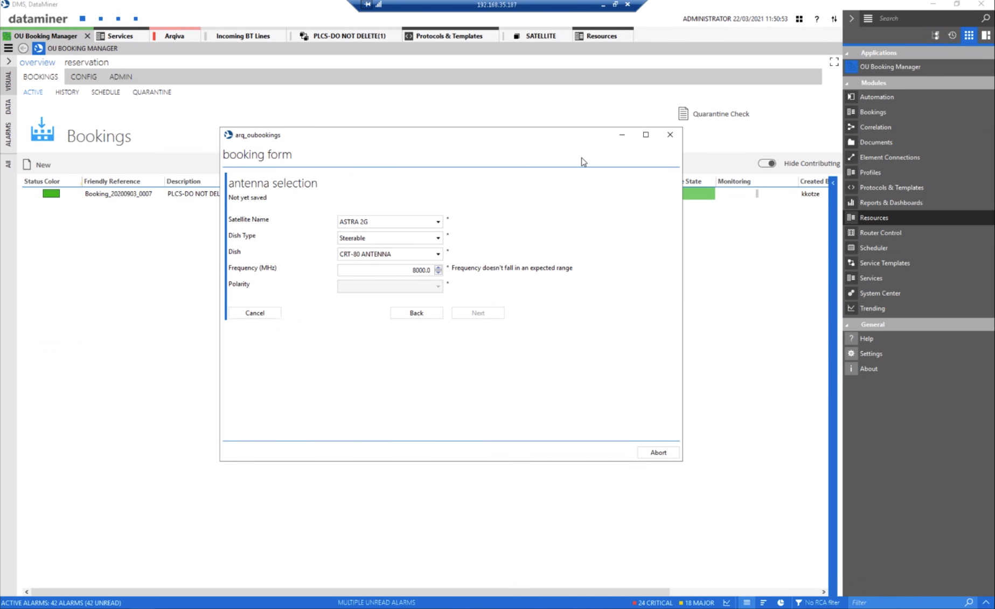Click the No RCA filter funnel icon
Viewport: 995px width, 609px height.
[x=798, y=603]
